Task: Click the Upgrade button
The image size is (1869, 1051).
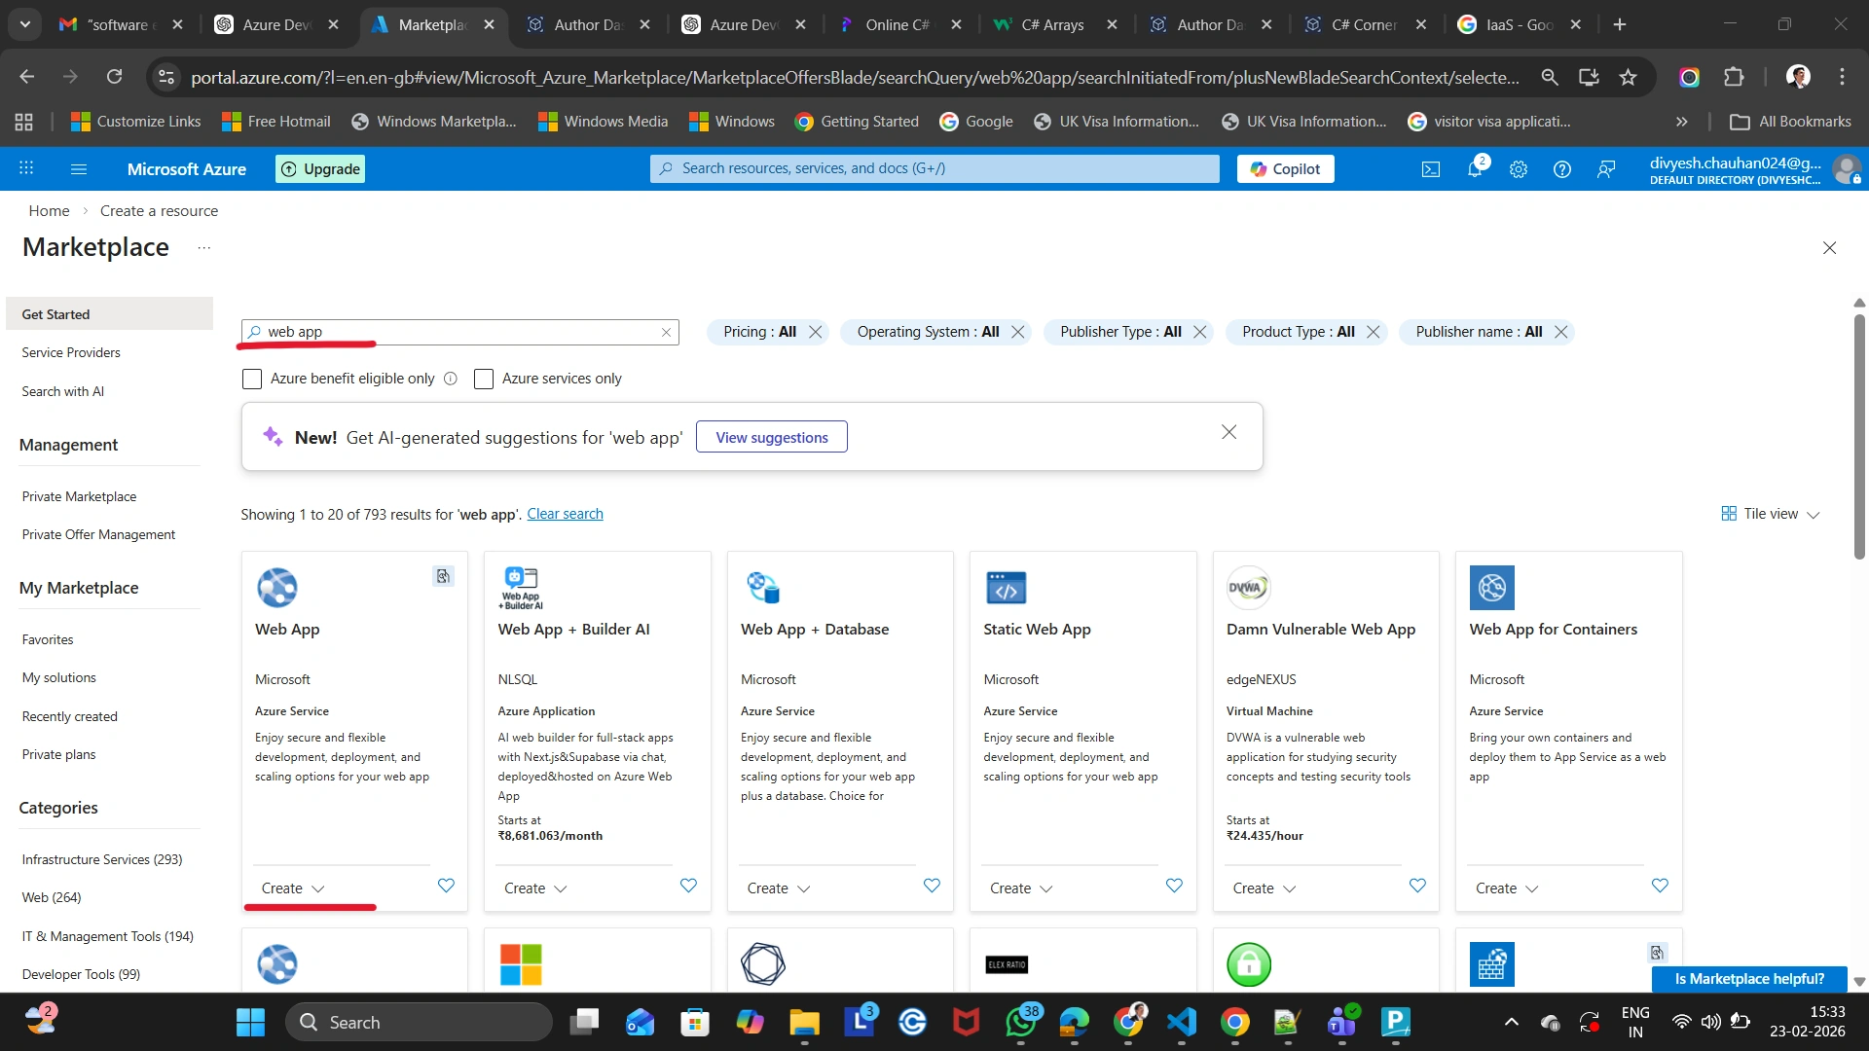Action: pyautogui.click(x=320, y=169)
